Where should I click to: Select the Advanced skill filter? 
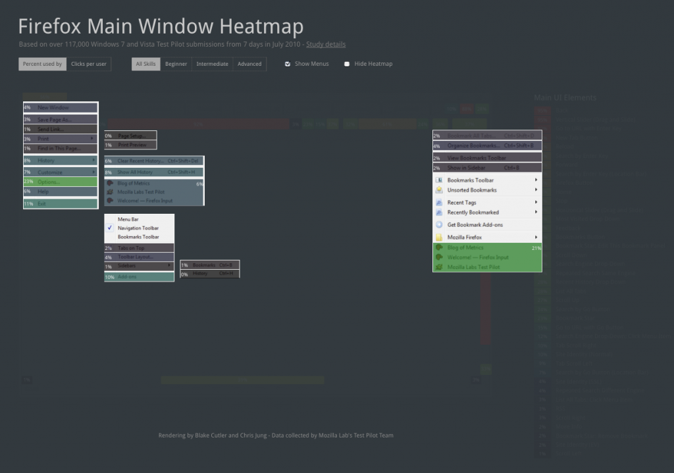[249, 64]
